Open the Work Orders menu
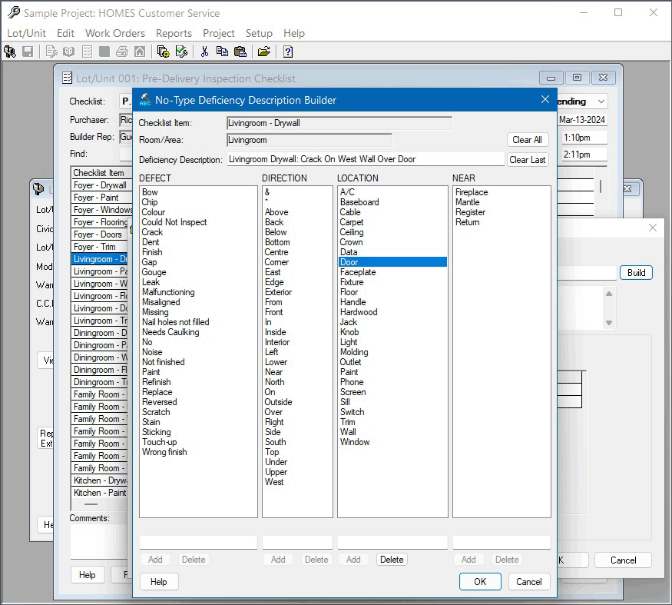672x605 pixels. pyautogui.click(x=114, y=33)
